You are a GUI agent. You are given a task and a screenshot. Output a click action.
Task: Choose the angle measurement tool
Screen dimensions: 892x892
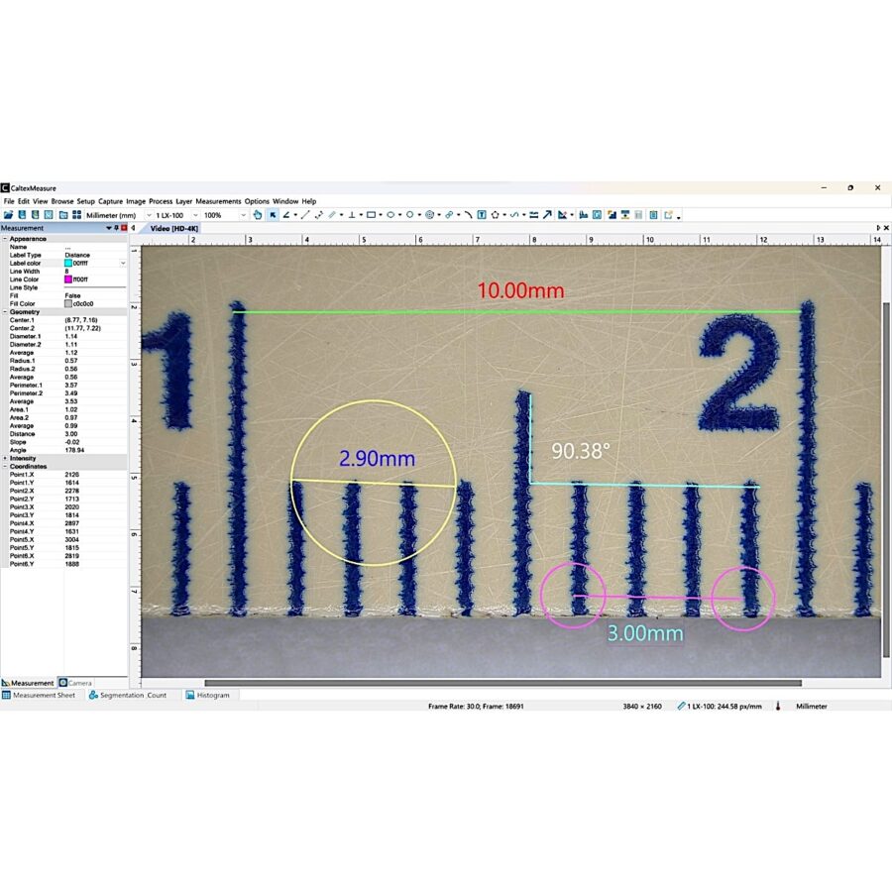pyautogui.click(x=286, y=215)
